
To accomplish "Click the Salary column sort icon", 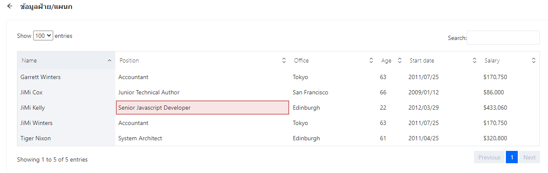I will point(534,61).
